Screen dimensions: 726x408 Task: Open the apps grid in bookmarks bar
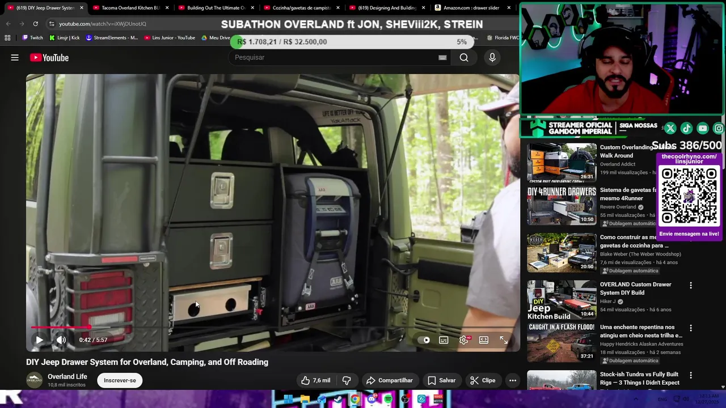tap(7, 38)
